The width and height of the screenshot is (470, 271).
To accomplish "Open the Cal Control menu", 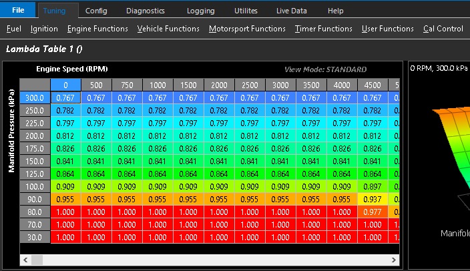I will tap(443, 29).
